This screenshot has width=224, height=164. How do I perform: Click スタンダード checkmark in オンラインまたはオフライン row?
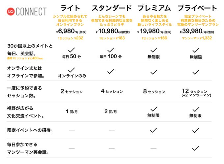(111, 71)
